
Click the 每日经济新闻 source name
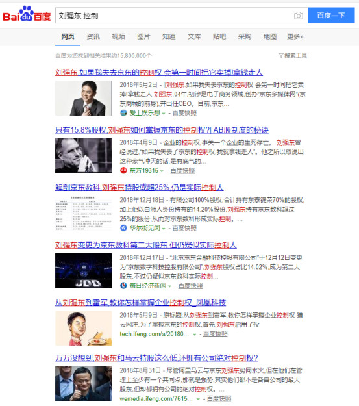148,286
